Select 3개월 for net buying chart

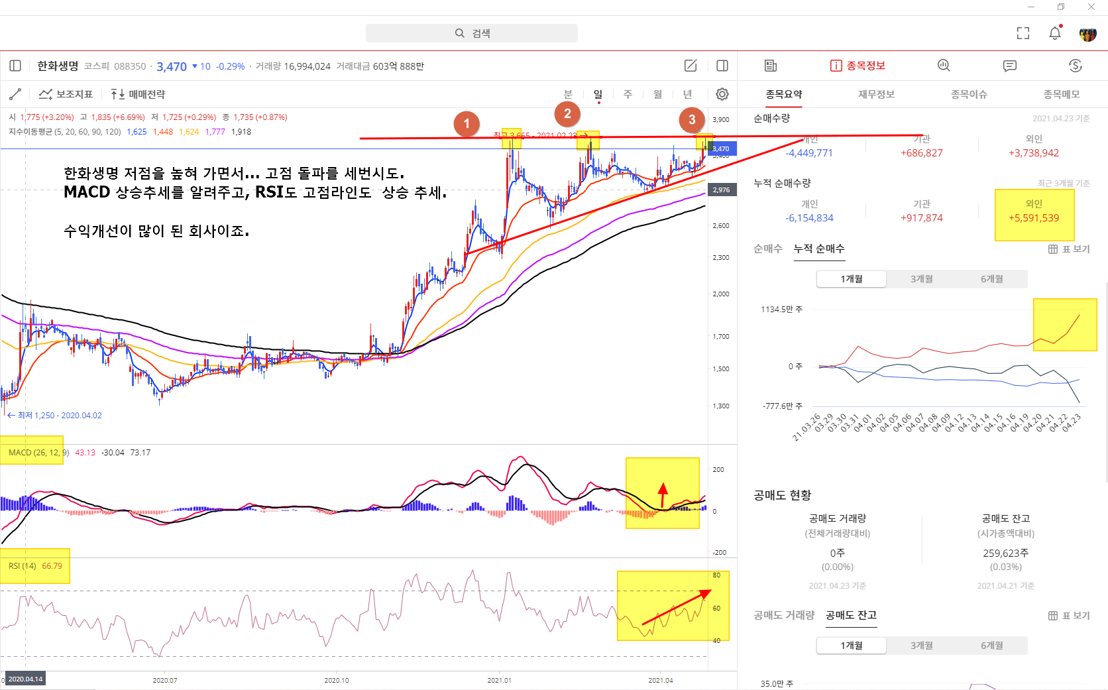click(921, 279)
